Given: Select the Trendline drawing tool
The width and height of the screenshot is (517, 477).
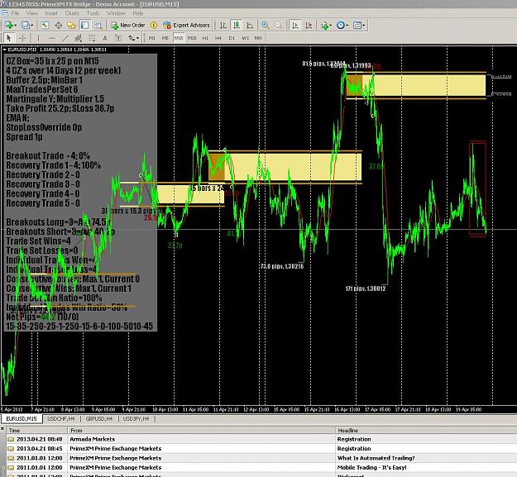Looking at the screenshot, I should (65, 38).
